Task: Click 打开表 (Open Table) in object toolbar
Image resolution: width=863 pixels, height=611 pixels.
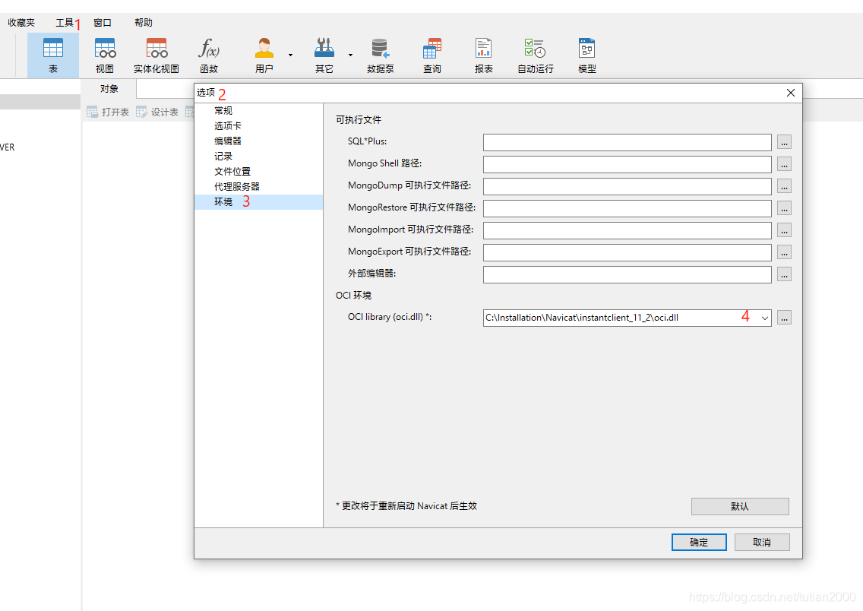Action: coord(108,112)
